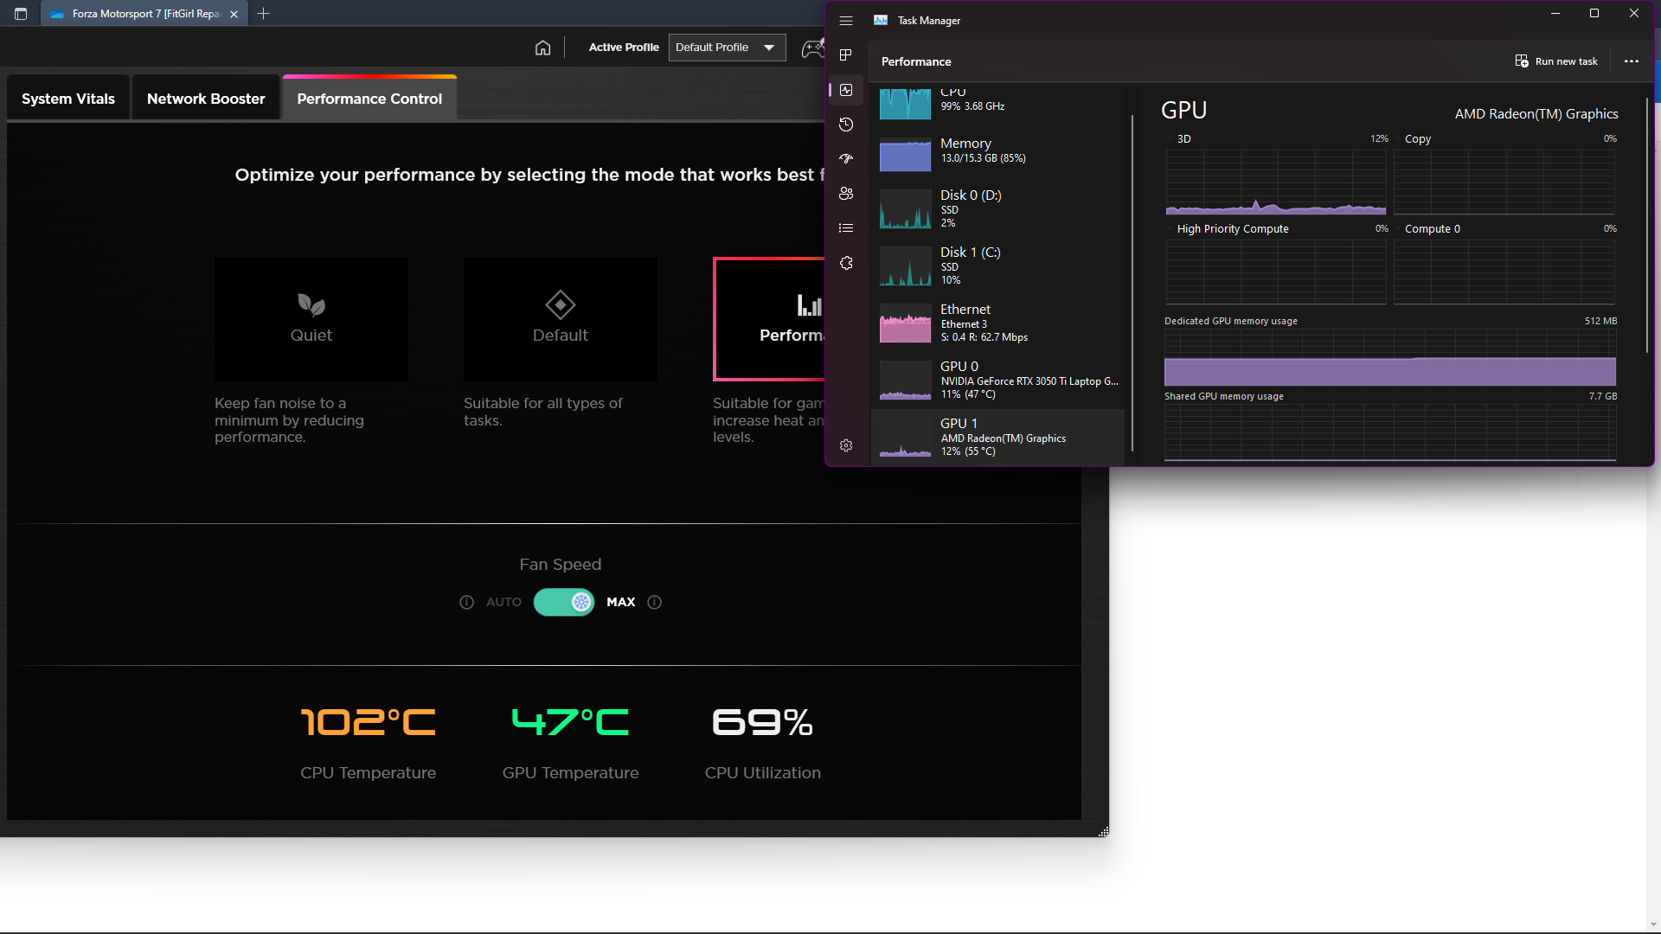
Task: Toggle the Fan Speed AUTO/MAX switch
Action: (x=563, y=602)
